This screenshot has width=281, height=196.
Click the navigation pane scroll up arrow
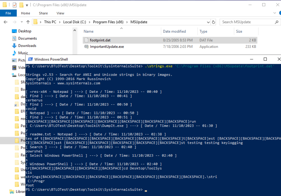tap(75, 30)
